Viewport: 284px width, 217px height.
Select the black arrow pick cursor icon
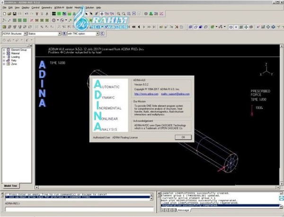click(x=87, y=14)
